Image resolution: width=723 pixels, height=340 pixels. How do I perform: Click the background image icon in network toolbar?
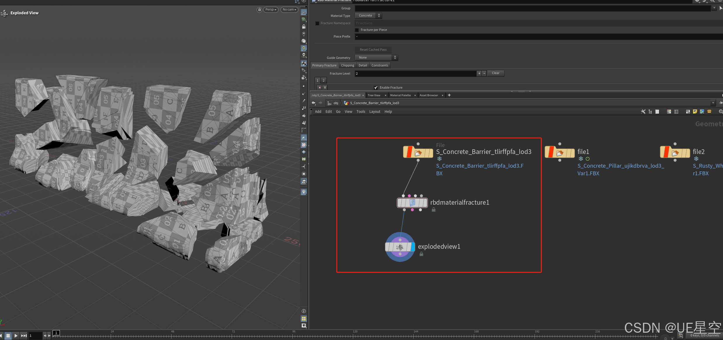pyautogui.click(x=702, y=112)
